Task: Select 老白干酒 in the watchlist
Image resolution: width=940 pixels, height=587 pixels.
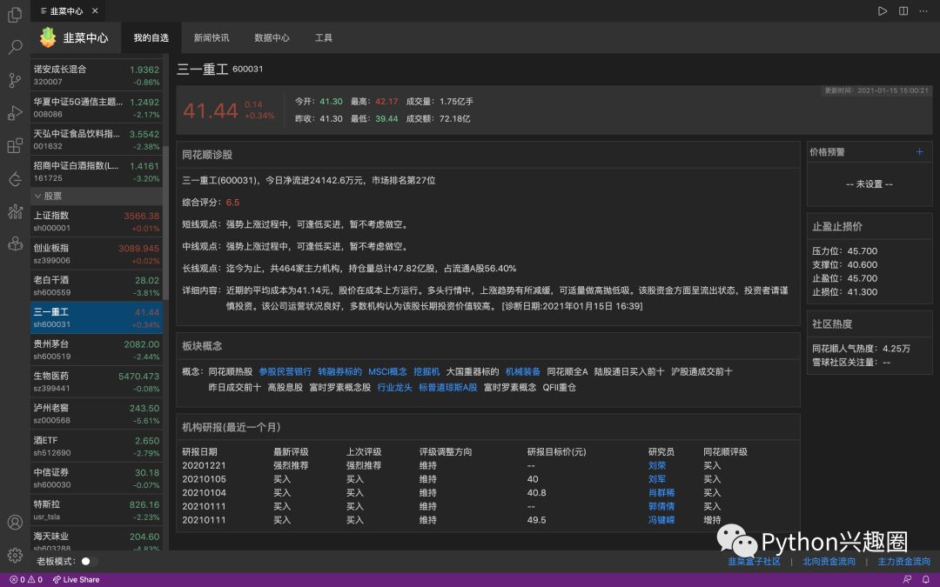Action: click(97, 286)
